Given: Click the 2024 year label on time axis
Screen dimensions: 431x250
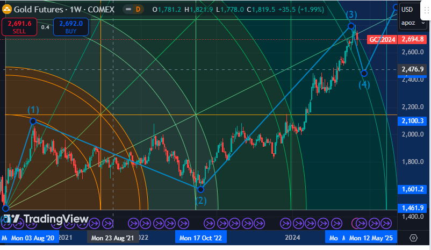Looking at the screenshot, I should tap(292, 238).
